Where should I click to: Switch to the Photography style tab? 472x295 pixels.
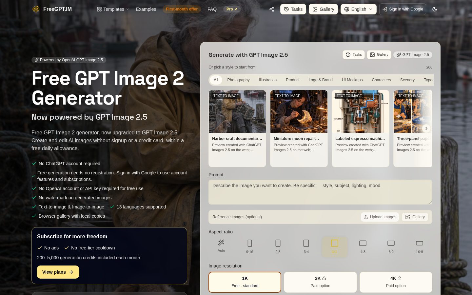(x=238, y=80)
